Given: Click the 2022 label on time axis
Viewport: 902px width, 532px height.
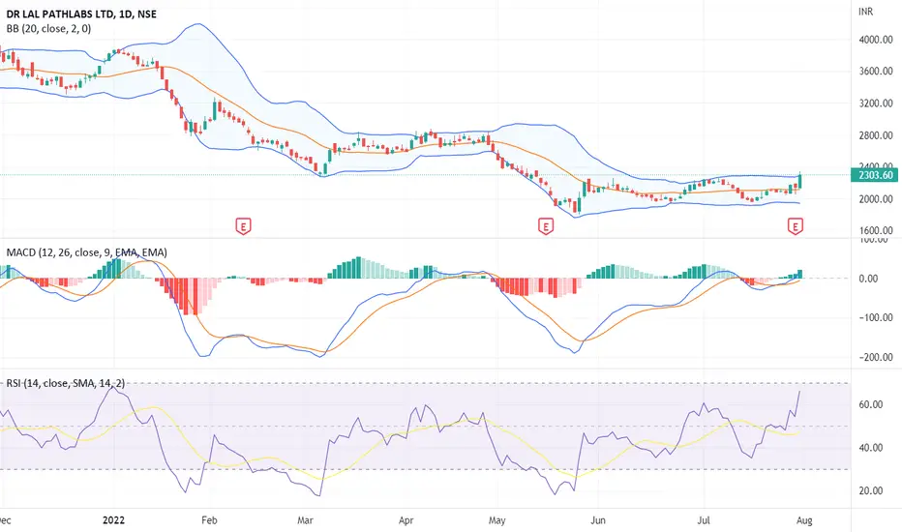Looking at the screenshot, I should (113, 520).
